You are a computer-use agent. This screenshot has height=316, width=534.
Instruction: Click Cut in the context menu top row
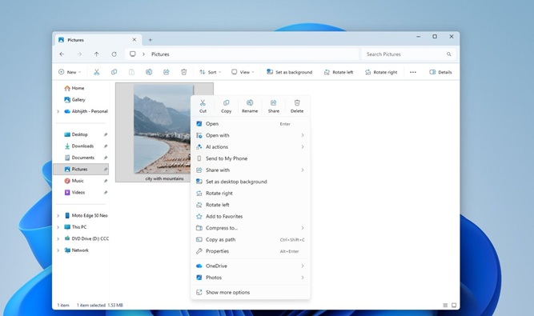point(203,106)
